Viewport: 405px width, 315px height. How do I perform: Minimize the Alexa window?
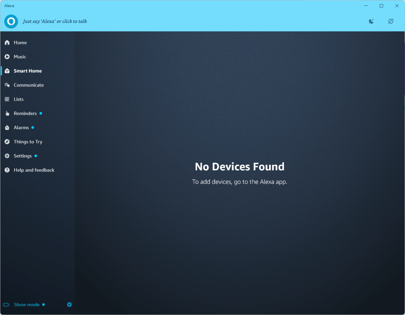coord(366,6)
